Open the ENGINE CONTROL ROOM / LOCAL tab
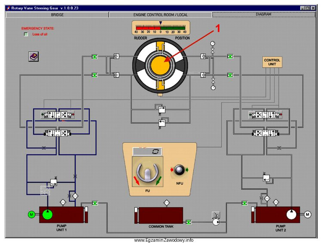The height and width of the screenshot is (243, 322). (x=161, y=15)
